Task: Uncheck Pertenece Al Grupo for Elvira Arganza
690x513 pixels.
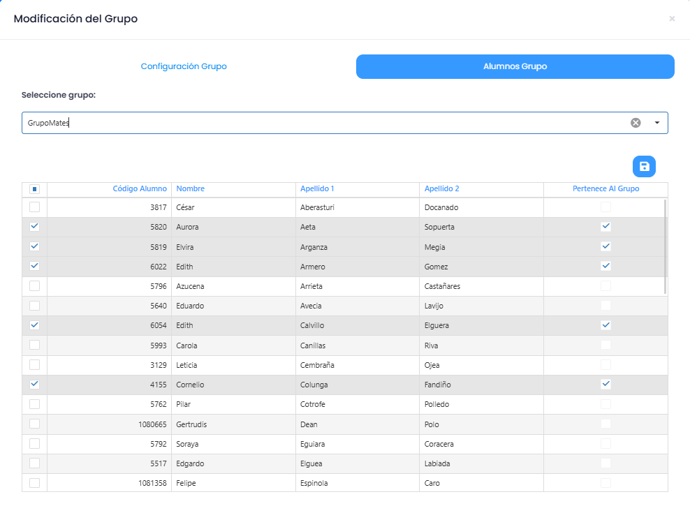Action: [605, 246]
